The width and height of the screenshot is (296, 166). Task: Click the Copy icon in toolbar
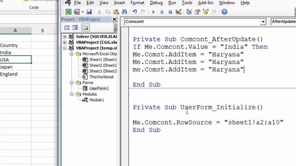[x=108, y=12]
